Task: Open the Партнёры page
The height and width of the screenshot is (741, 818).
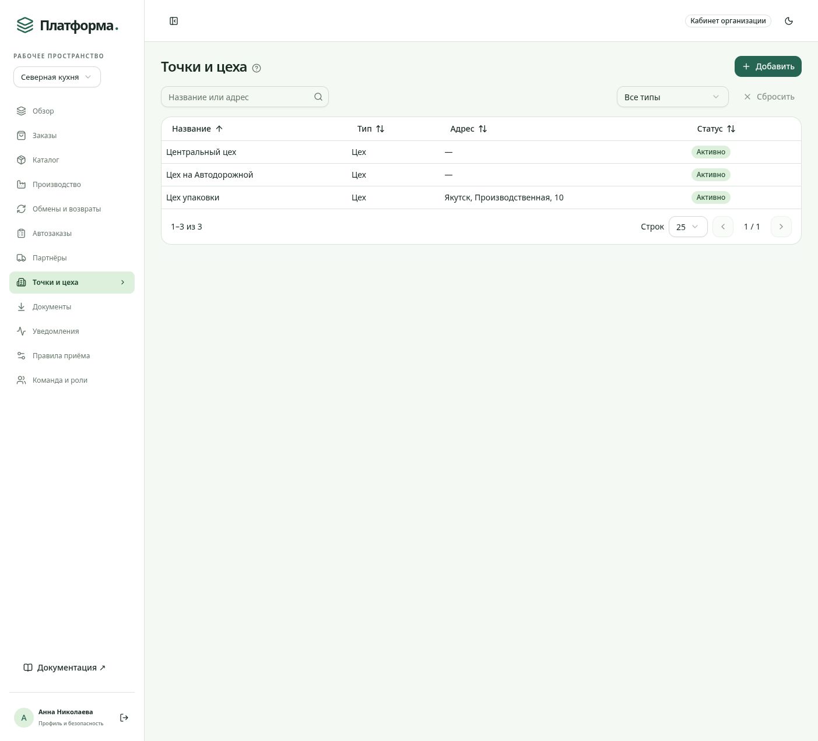Action: point(72,258)
